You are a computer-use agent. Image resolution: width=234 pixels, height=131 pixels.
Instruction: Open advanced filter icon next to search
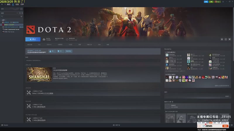[x=21, y=17]
